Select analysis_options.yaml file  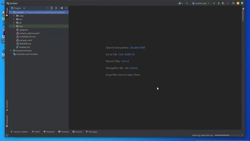point(29,33)
